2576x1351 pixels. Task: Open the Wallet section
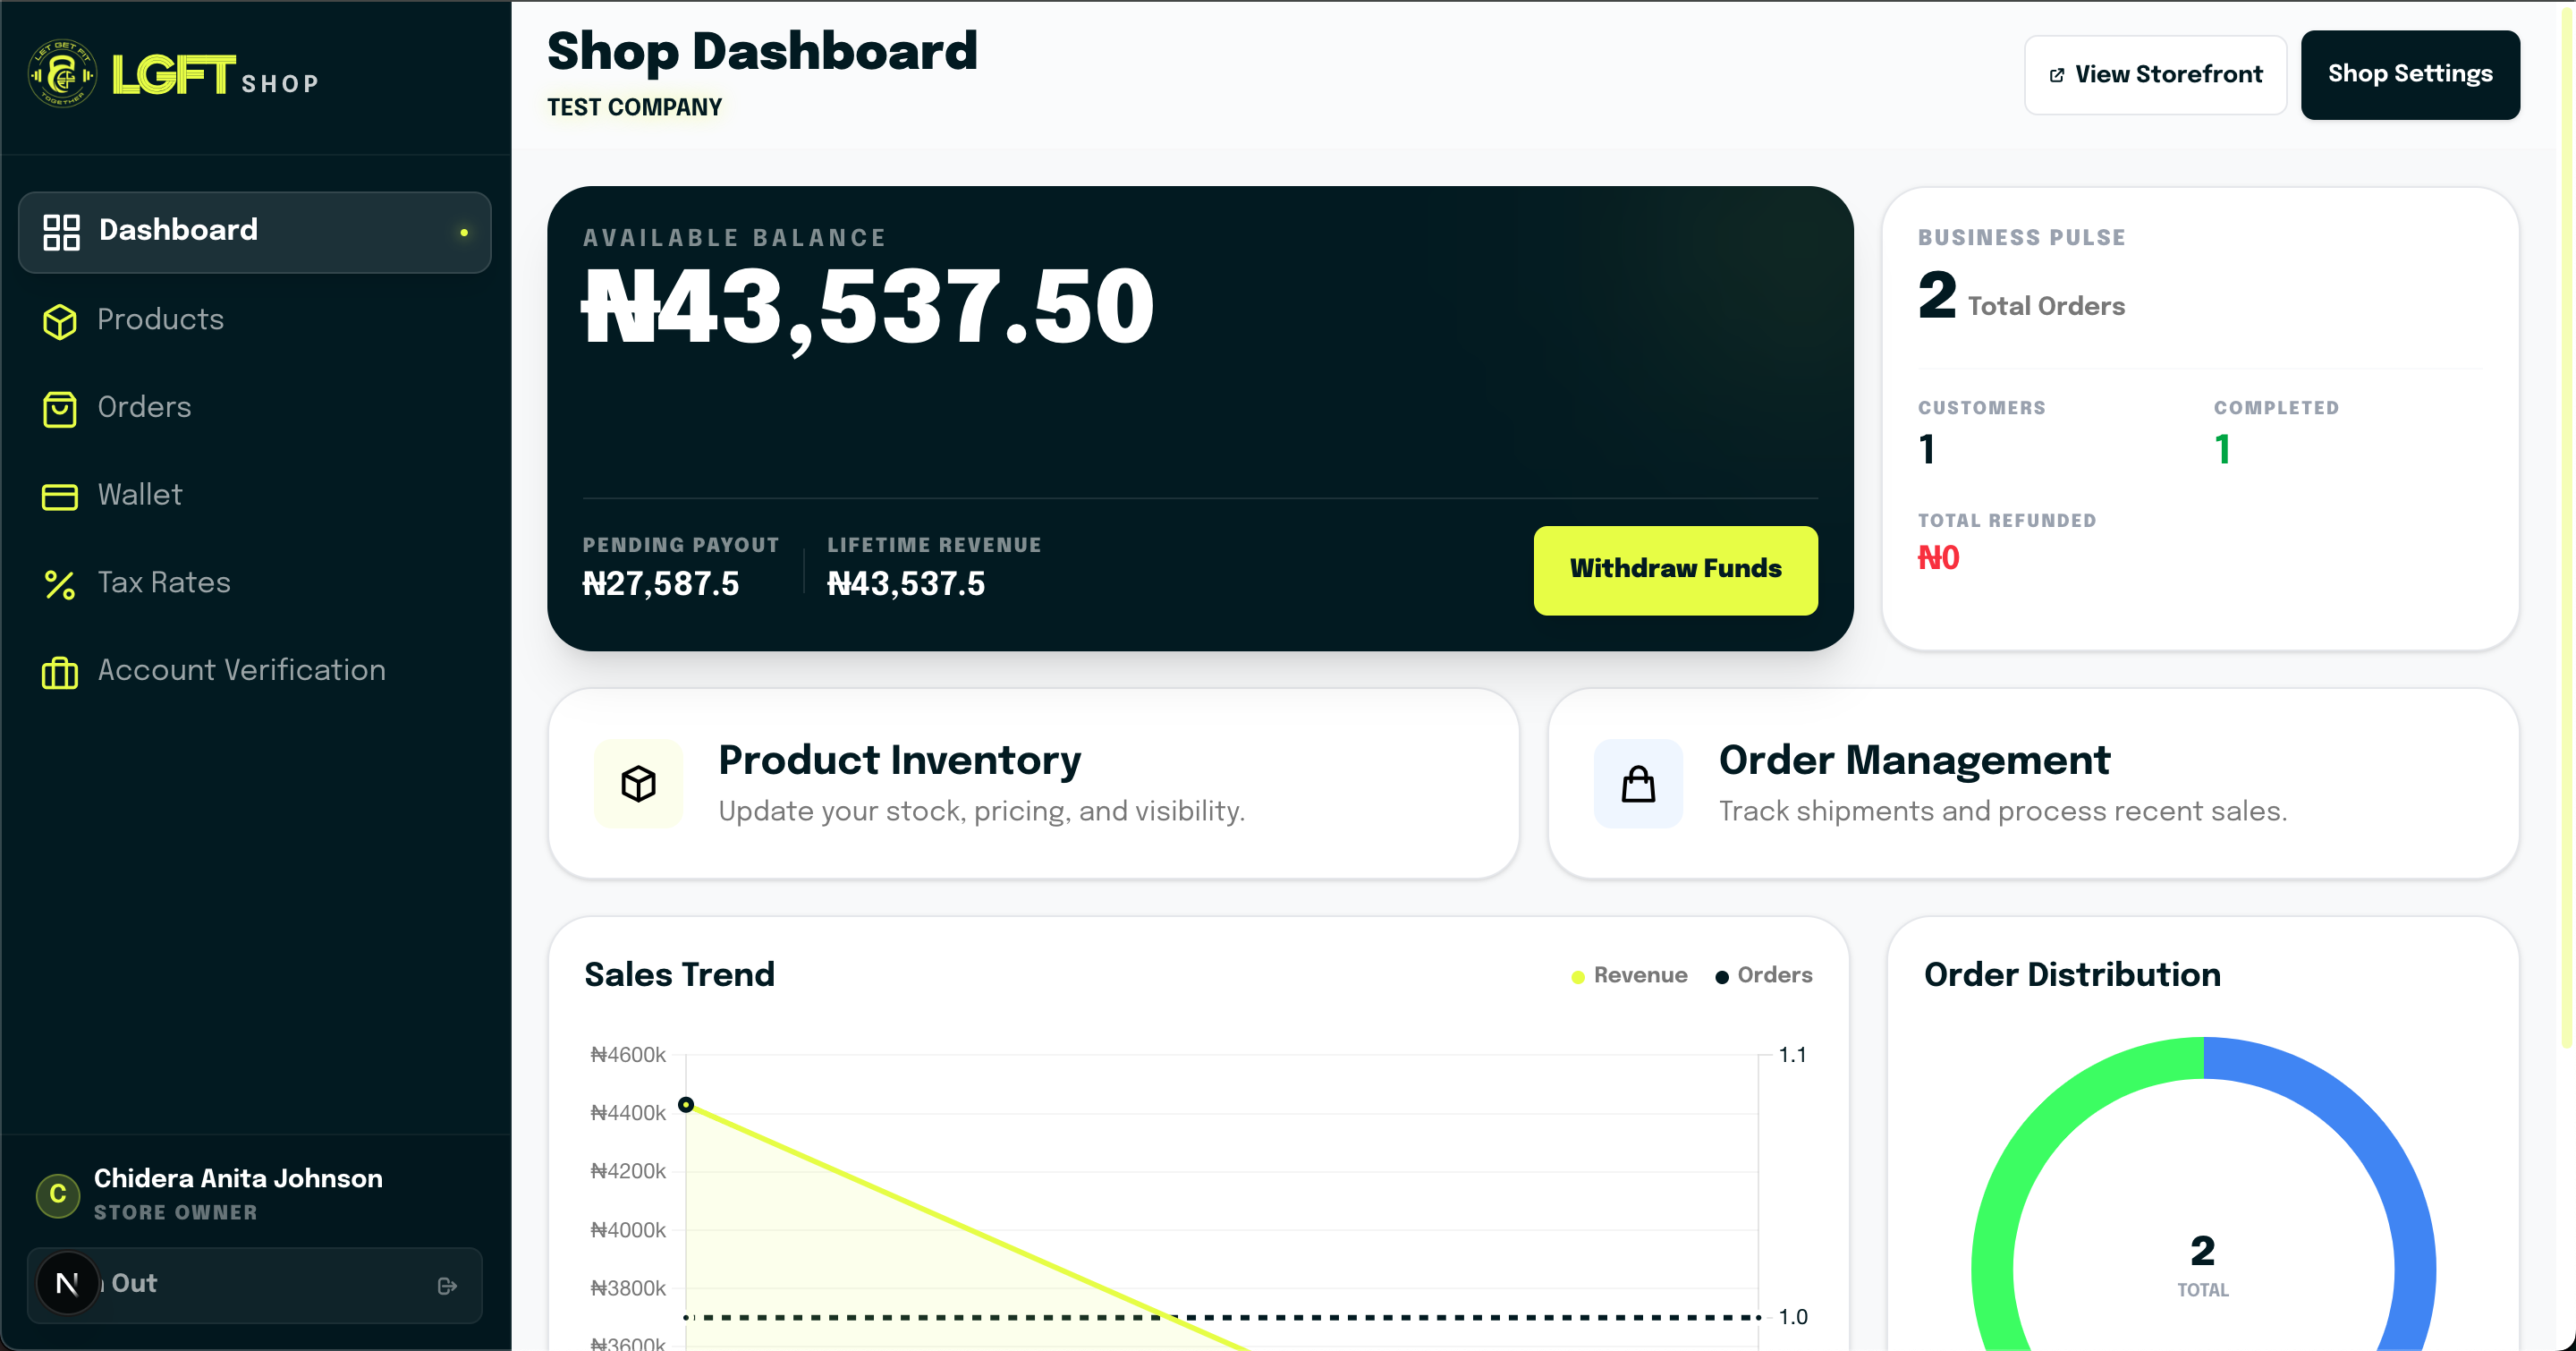click(x=255, y=495)
